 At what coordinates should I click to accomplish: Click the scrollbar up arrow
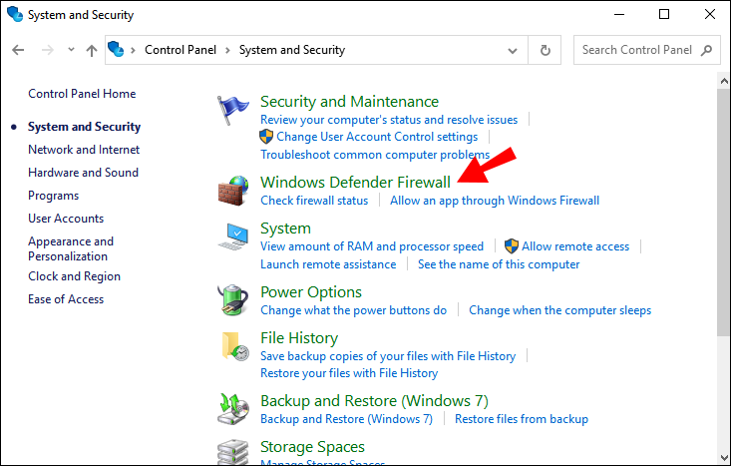724,81
